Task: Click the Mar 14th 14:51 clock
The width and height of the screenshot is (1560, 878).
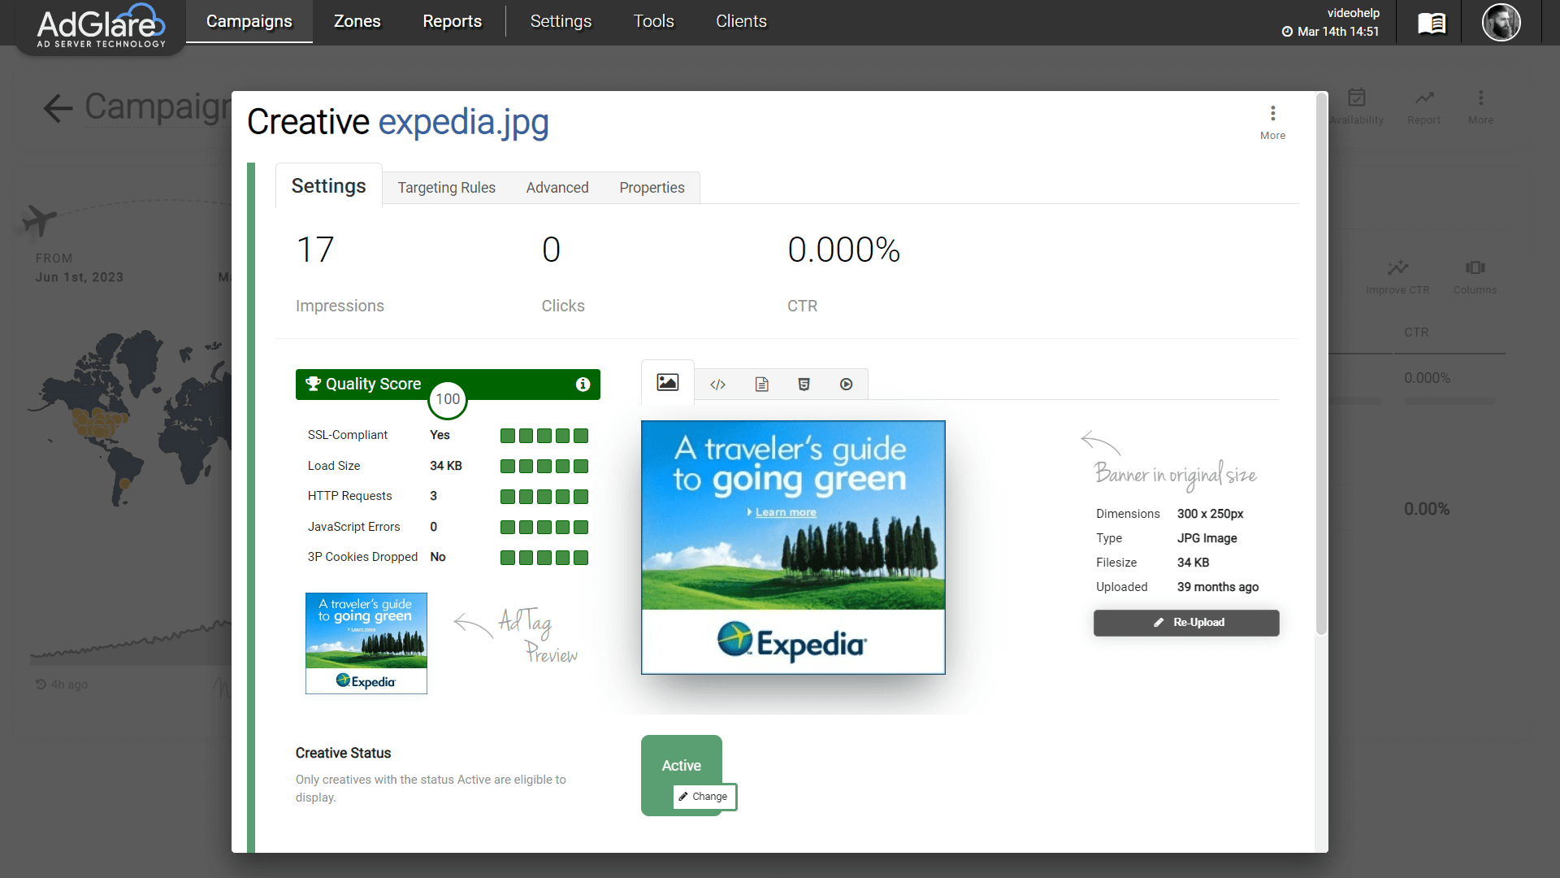Action: [1330, 32]
